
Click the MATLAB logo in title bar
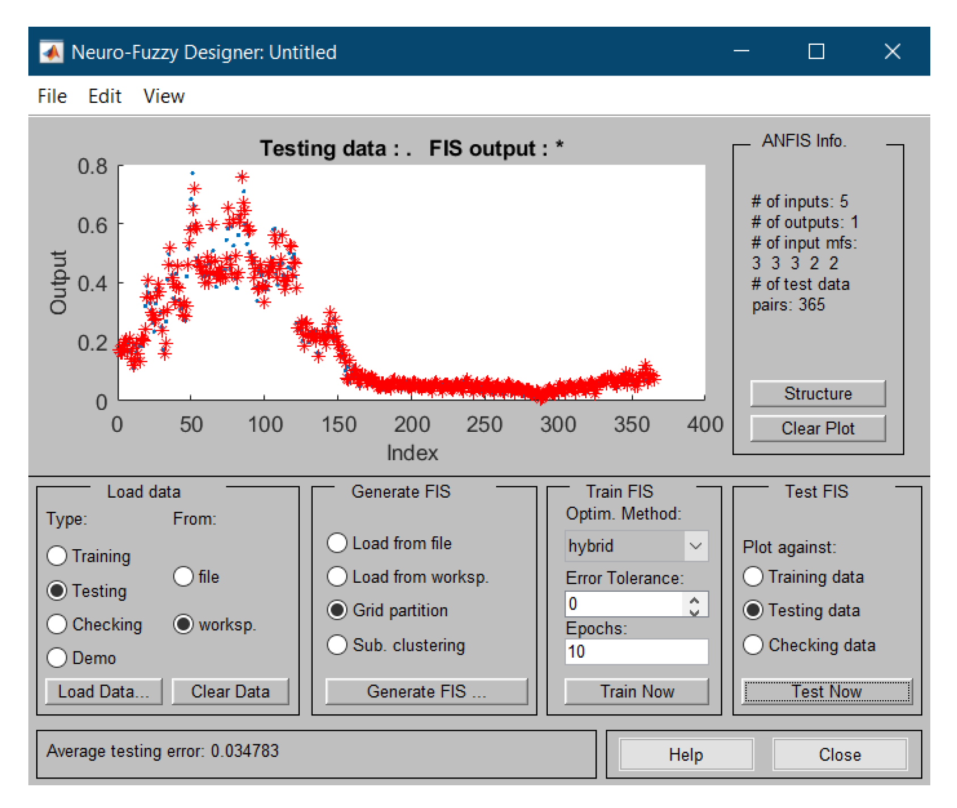[52, 52]
